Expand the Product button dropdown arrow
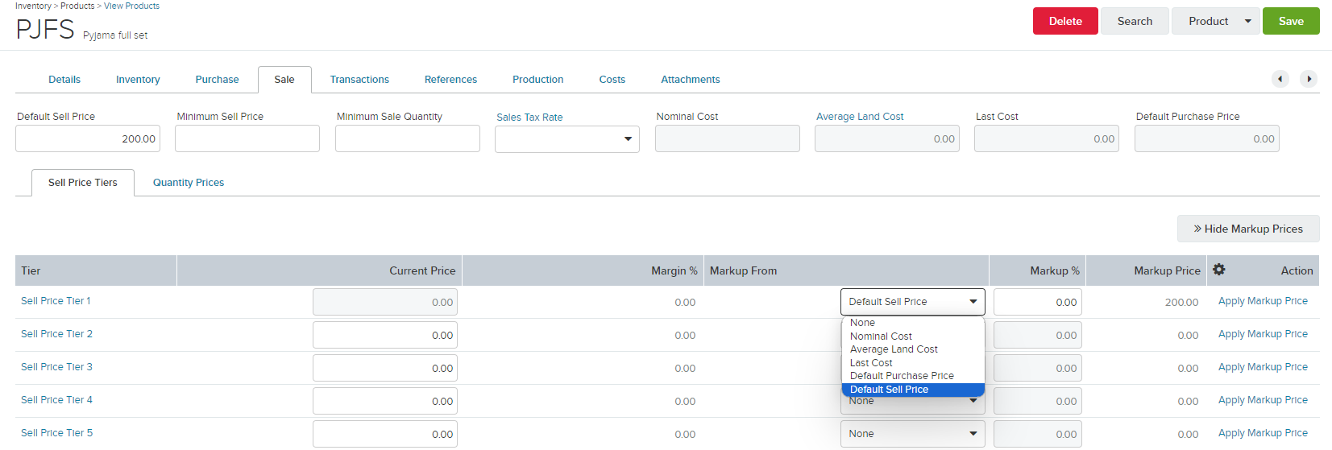Screen dimensions: 1332x450 pyautogui.click(x=1248, y=21)
